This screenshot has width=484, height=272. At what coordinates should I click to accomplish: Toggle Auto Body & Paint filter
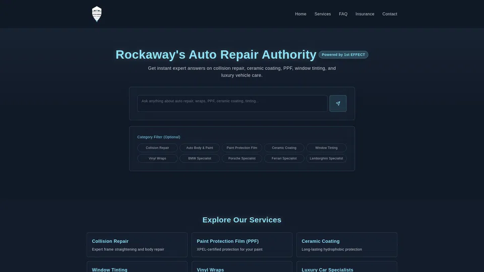[x=200, y=148]
